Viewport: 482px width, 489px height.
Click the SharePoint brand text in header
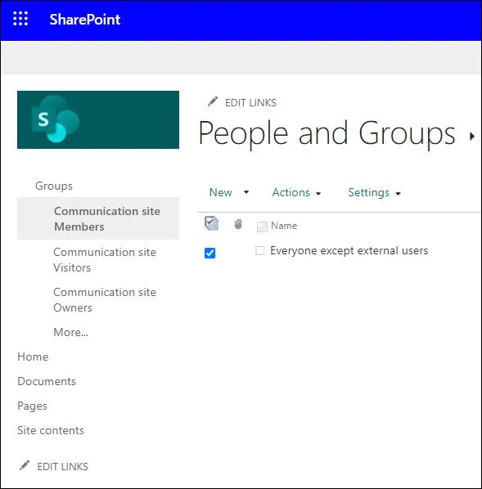click(85, 20)
